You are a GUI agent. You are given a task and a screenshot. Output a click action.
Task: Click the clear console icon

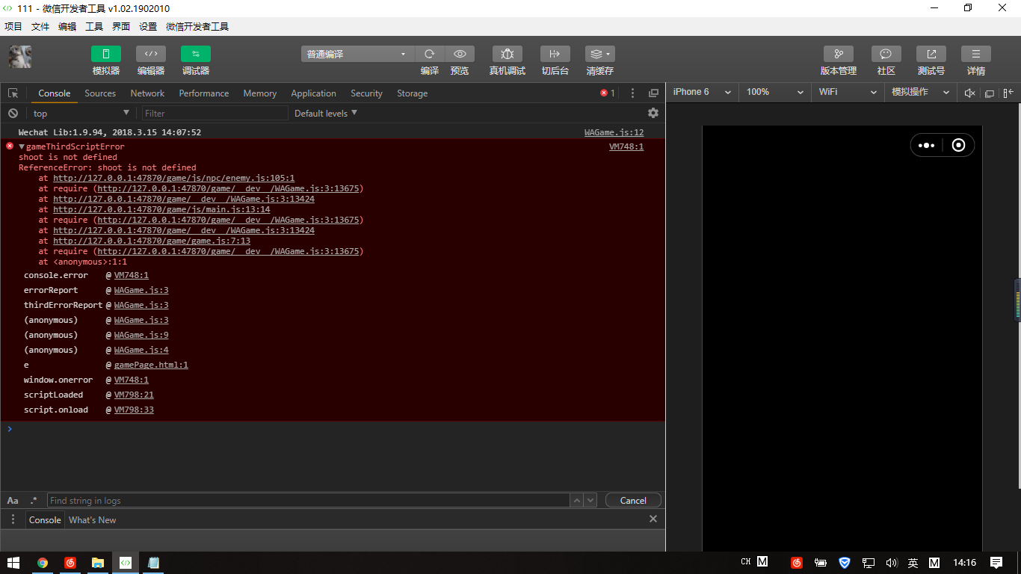(13, 113)
